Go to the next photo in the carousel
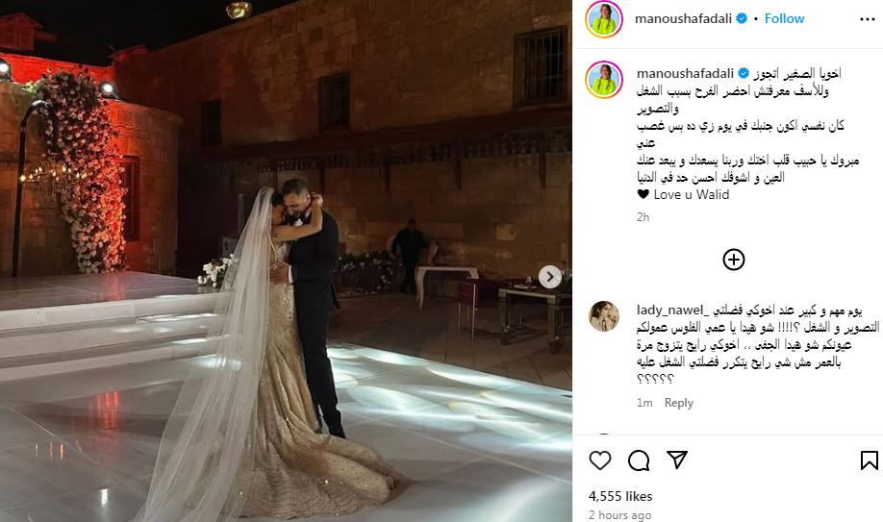The width and height of the screenshot is (883, 522). click(549, 277)
